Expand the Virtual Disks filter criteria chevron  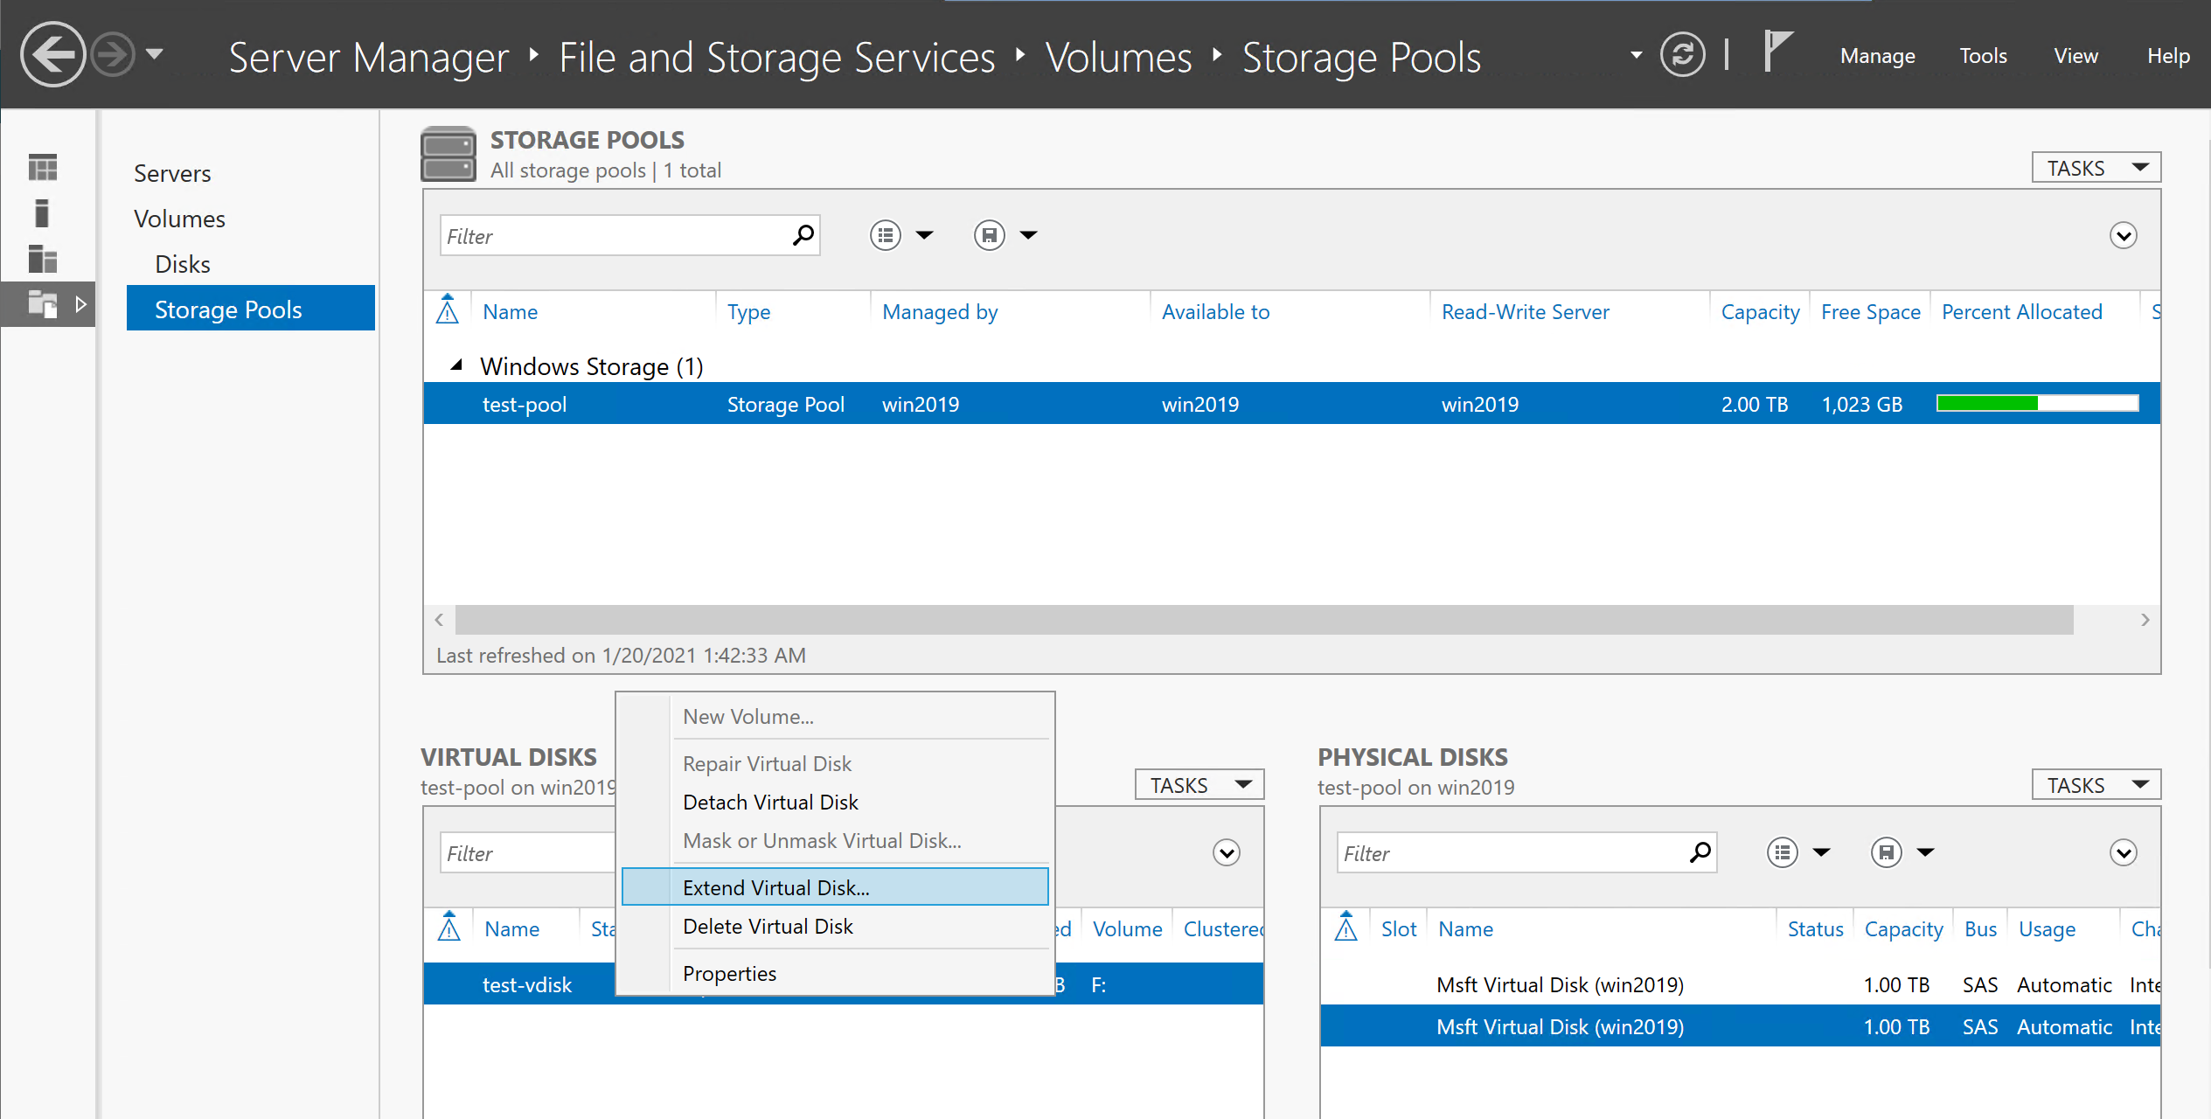(1226, 852)
